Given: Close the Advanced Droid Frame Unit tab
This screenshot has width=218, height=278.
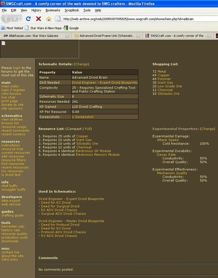Looking at the screenshot, I should 138,36.
